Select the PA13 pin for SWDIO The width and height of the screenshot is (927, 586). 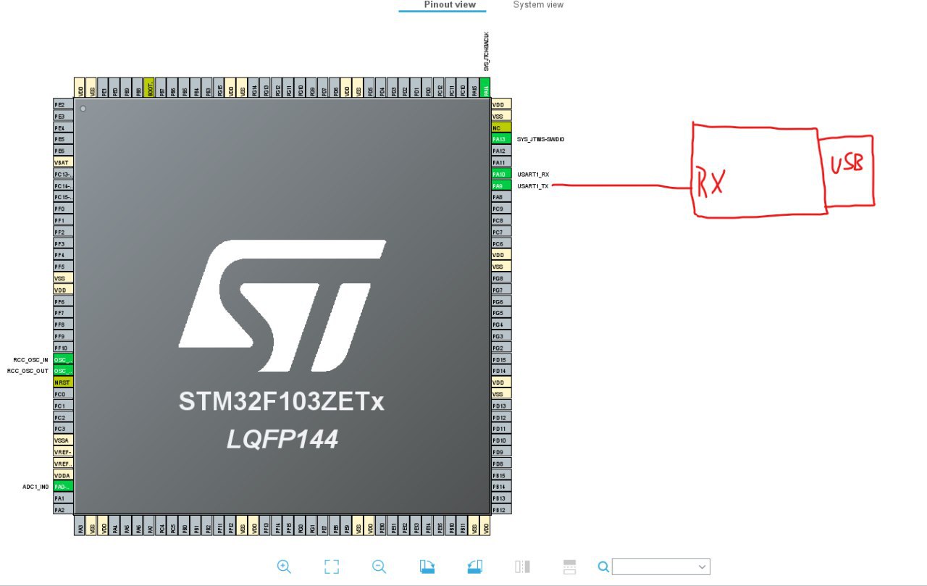point(501,139)
